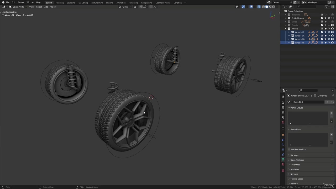Click the viewport navigation axis gizmo
Viewport: 336px width, 189px height.
click(272, 15)
